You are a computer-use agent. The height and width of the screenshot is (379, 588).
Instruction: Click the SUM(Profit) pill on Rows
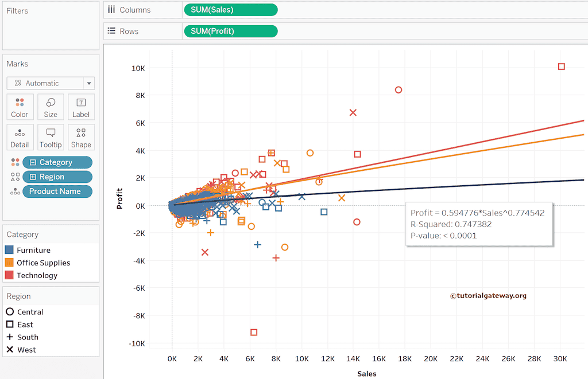point(230,31)
